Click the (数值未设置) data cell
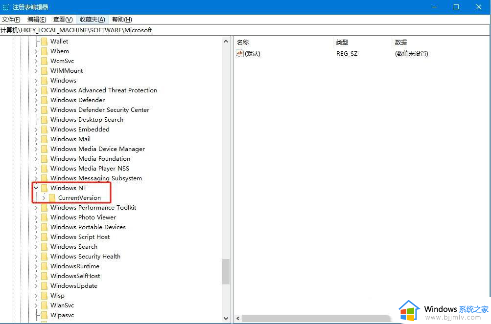491x324 pixels. click(x=412, y=53)
